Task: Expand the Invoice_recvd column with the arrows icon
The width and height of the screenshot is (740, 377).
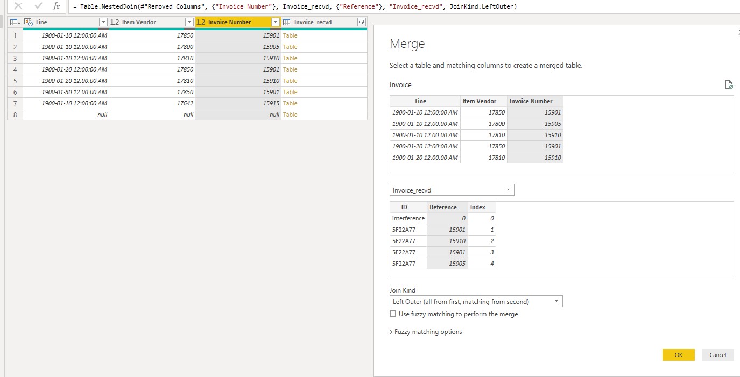Action: (x=362, y=22)
